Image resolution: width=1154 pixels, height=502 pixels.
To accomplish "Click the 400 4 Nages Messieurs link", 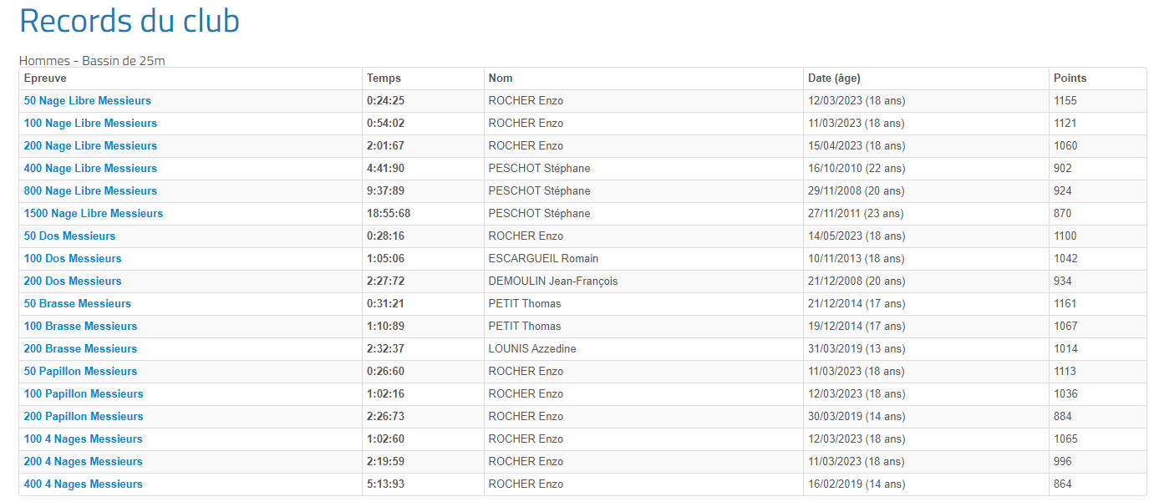I will pyautogui.click(x=84, y=484).
